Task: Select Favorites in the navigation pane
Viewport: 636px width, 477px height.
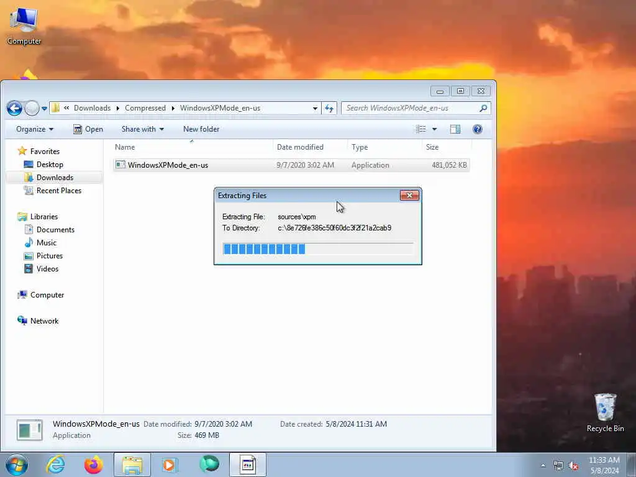Action: tap(45, 152)
